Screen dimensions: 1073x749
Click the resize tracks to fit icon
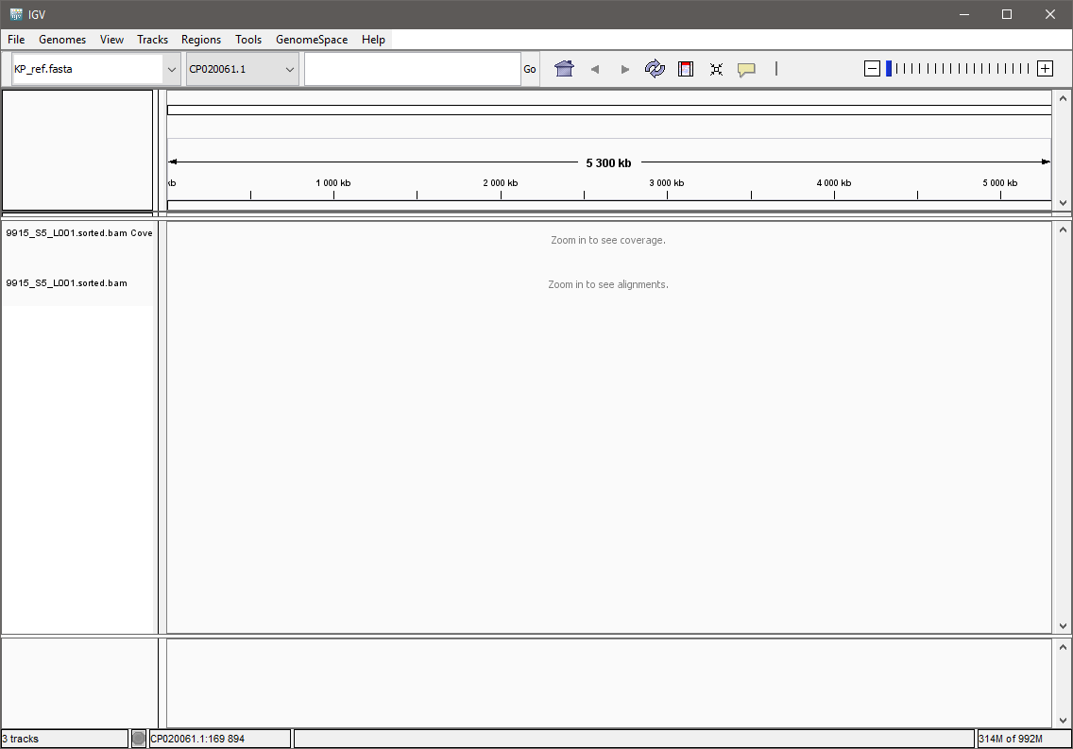tap(716, 69)
